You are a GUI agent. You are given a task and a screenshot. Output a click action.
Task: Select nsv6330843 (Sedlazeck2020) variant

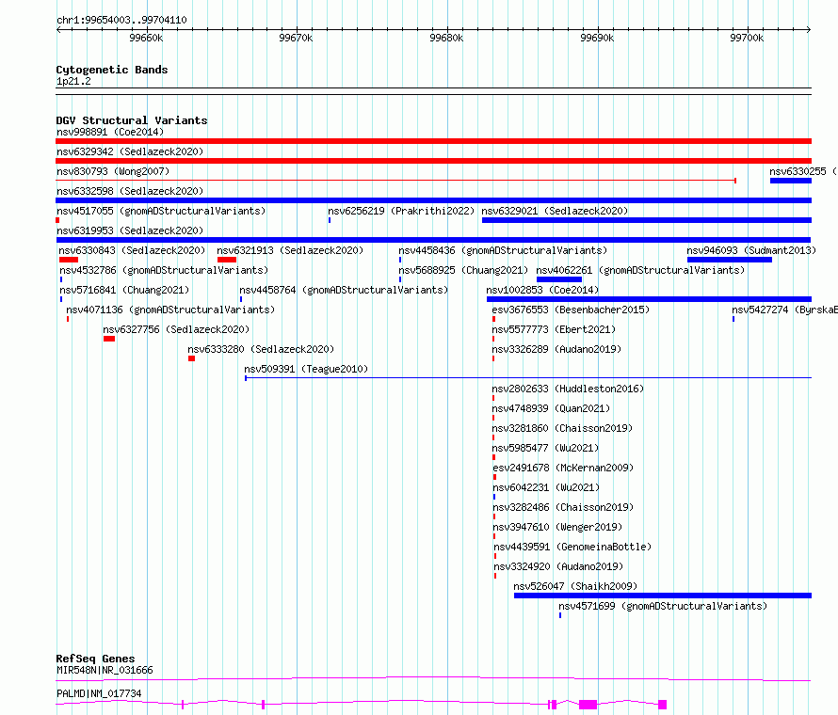(132, 250)
